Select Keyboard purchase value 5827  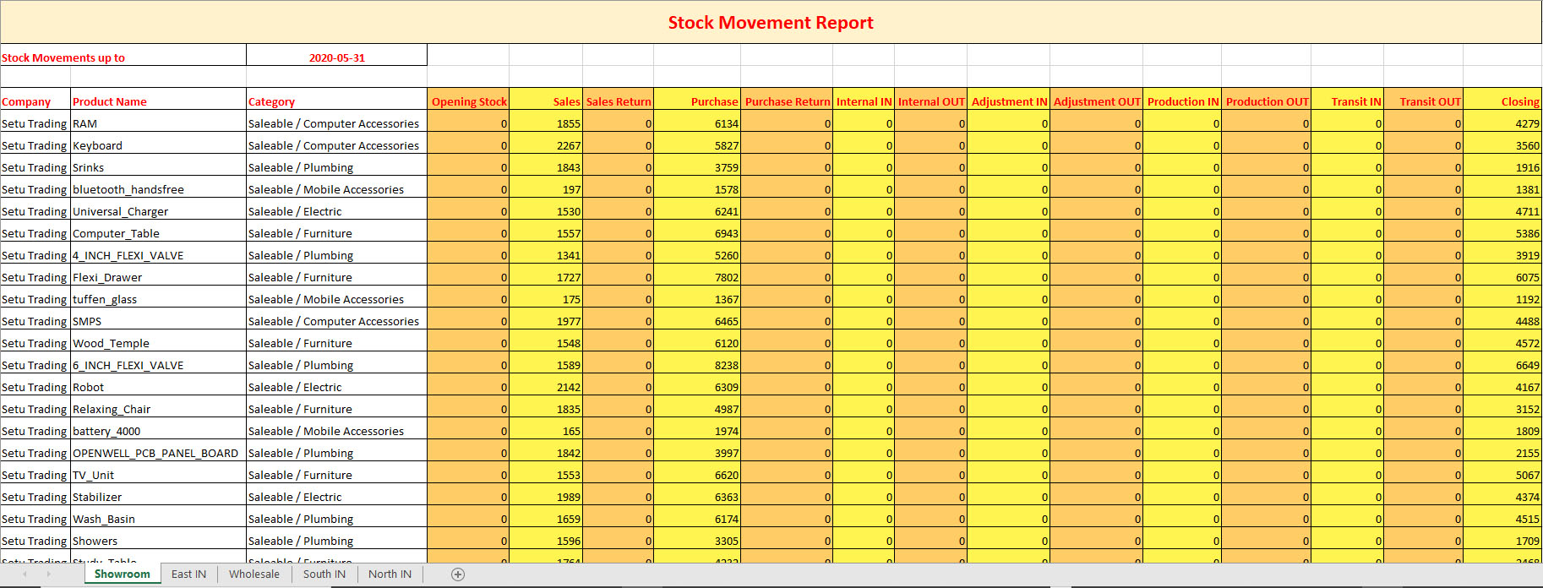tap(697, 143)
